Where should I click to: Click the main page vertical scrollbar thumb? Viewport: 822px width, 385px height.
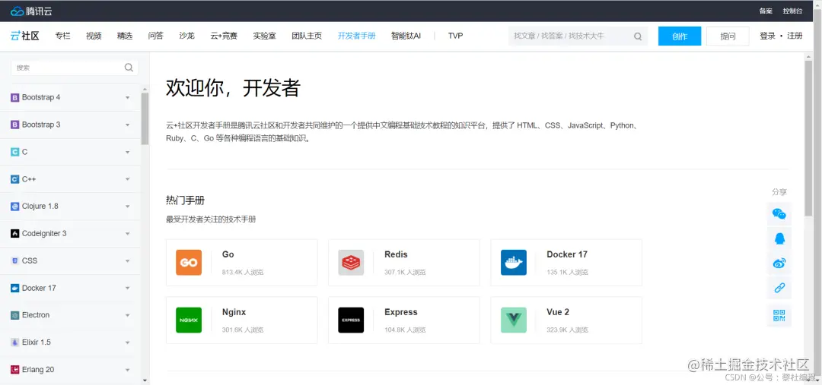808,138
